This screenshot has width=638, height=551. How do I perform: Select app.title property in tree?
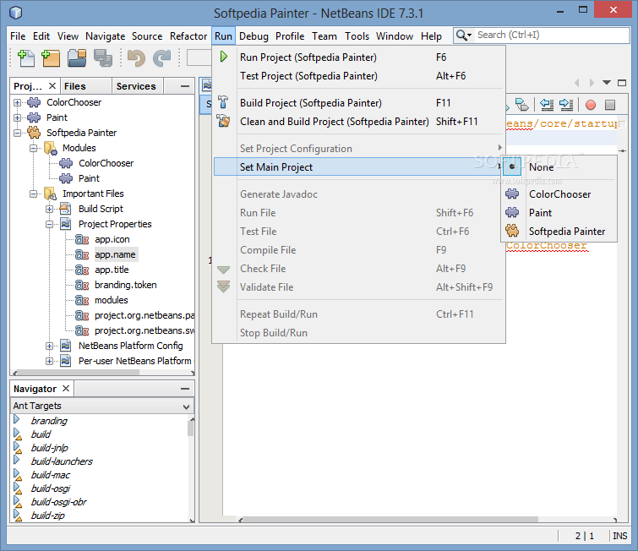click(x=112, y=270)
